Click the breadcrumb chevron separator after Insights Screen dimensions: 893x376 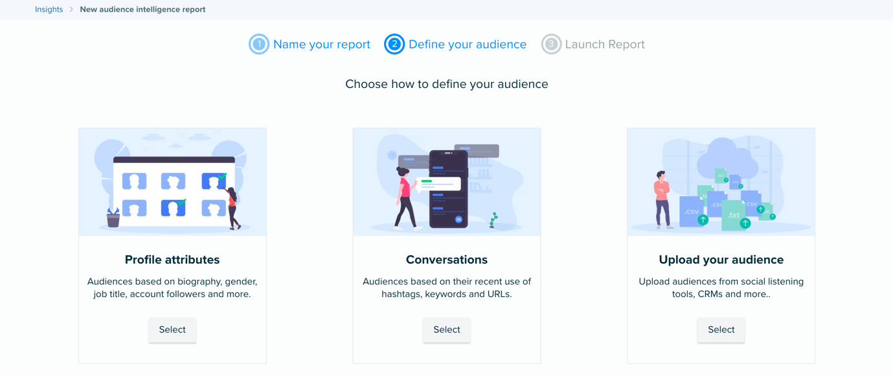click(x=71, y=10)
